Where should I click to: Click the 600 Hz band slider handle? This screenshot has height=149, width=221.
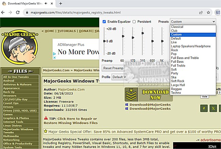point(153,41)
